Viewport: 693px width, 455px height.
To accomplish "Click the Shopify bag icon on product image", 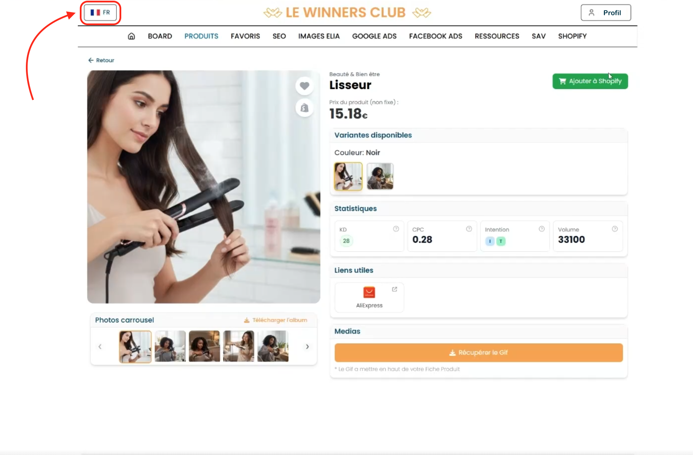I will coord(304,108).
